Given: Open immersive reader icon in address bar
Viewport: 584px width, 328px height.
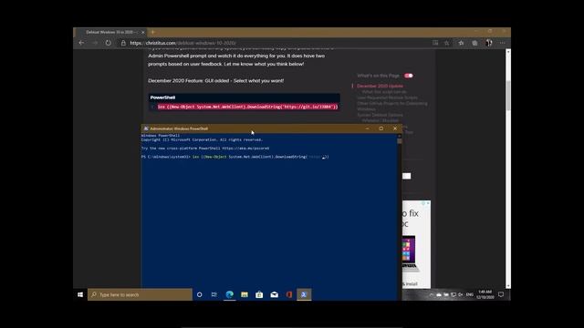Looking at the screenshot, I should tap(435, 43).
